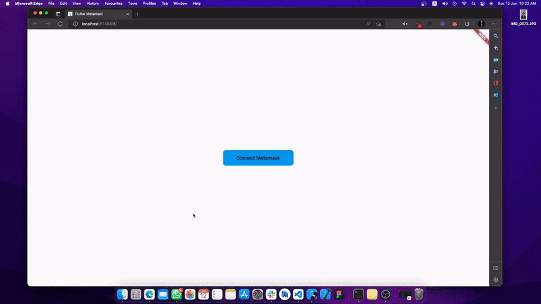Screen dimensions: 541x304
Task: Open the File menu
Action: pyautogui.click(x=51, y=4)
